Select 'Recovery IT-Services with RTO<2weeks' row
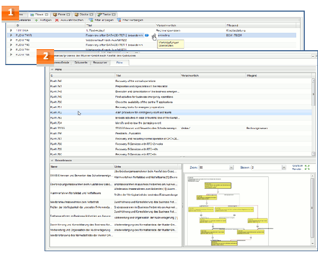This screenshot has width=318, height=257. click(x=181, y=144)
